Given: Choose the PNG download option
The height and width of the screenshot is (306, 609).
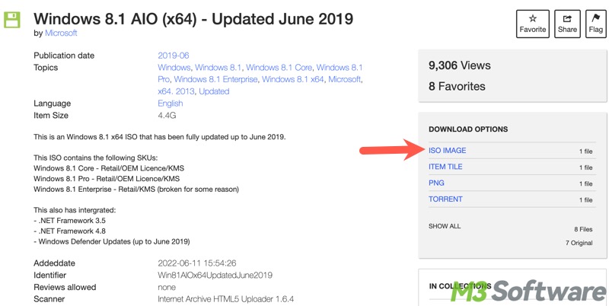Looking at the screenshot, I should pyautogui.click(x=436, y=183).
